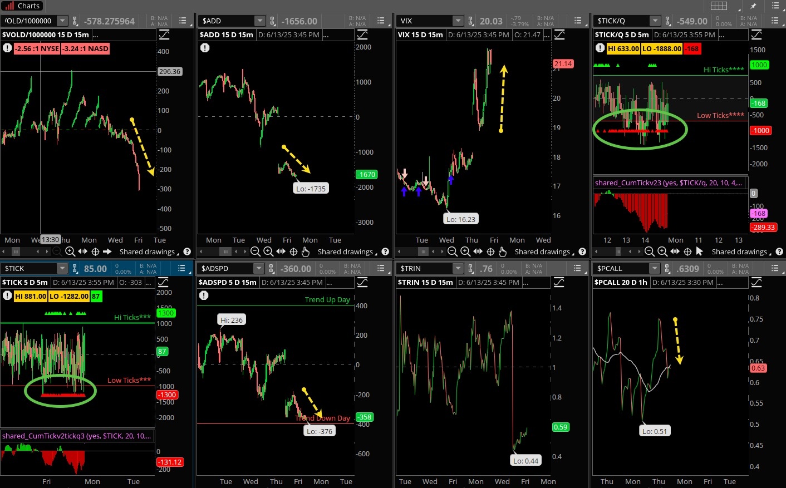
Task: Zoom out on the $ADD chart
Action: tap(256, 252)
